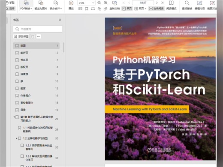The width and height of the screenshot is (223, 167).
Task: Click 截图对比 screenshot compare tool
Action: pyautogui.click(x=212, y=6)
